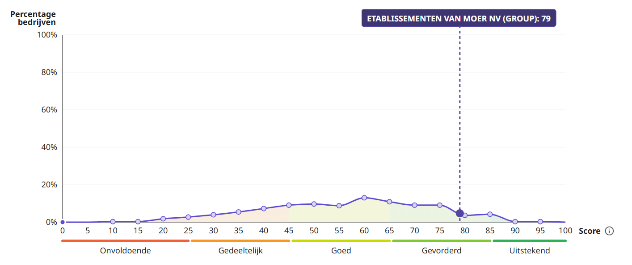The width and height of the screenshot is (632, 265).
Task: Click the data point at score 45
Action: click(x=289, y=205)
